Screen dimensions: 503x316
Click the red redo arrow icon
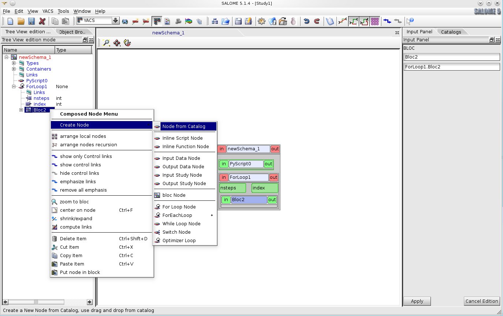pos(317,21)
